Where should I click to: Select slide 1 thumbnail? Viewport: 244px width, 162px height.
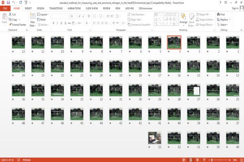coord(233,42)
